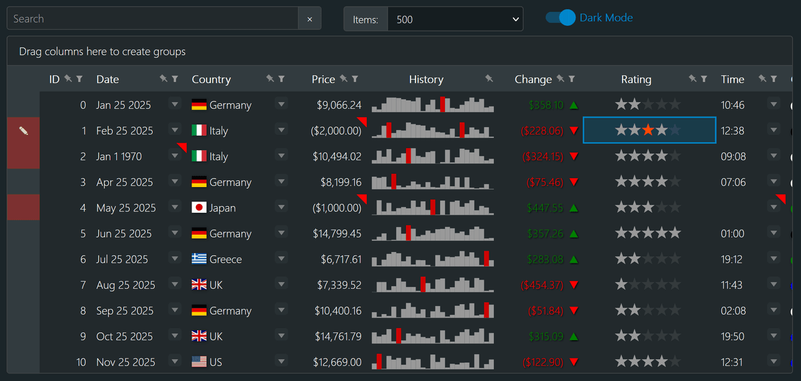Pin the Price column
Image resolution: width=801 pixels, height=381 pixels.
[344, 79]
